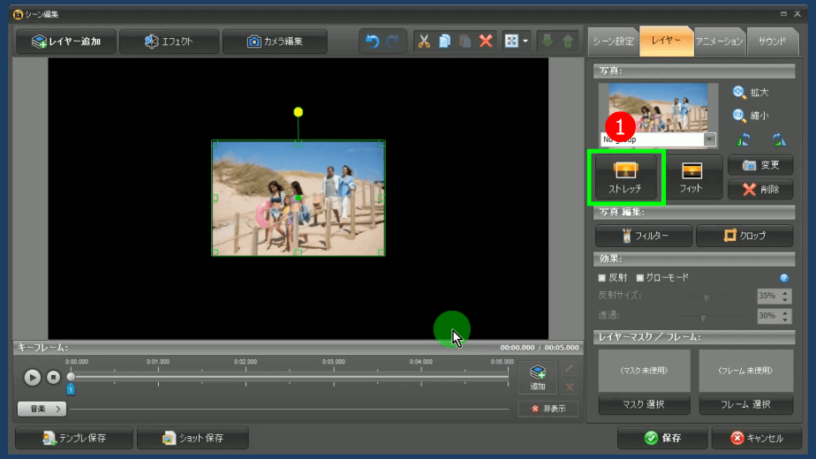Click the red X delete icon in toolbar
This screenshot has height=459, width=816.
(x=486, y=41)
